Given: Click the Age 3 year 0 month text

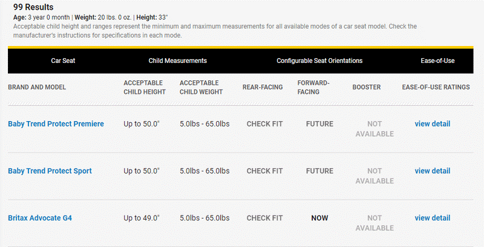Looking at the screenshot, I should [x=41, y=18].
